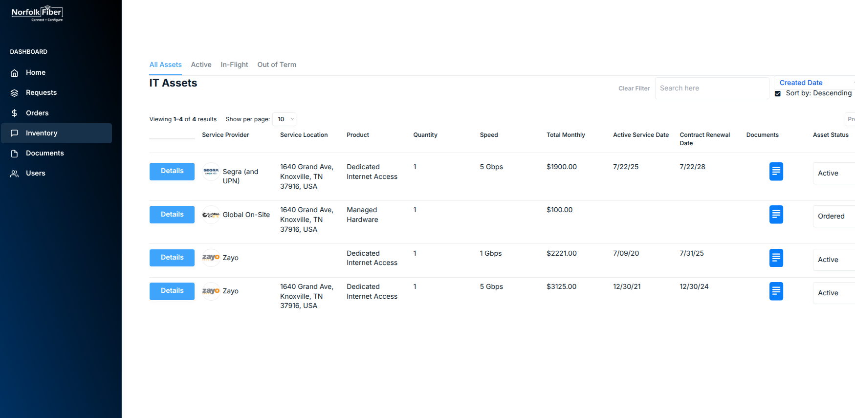This screenshot has height=418, width=855.
Task: Click the Orders dollar sign icon
Action: click(x=15, y=113)
